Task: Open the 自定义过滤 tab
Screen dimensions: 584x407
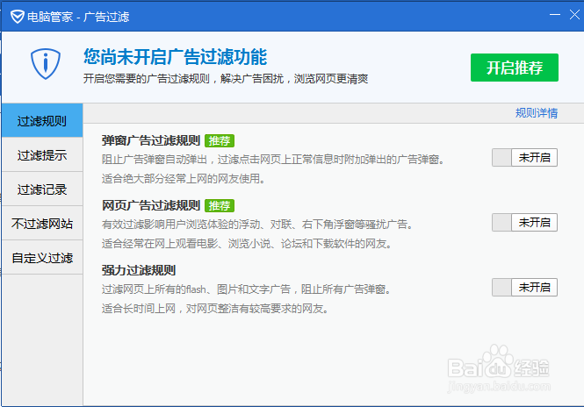Action: point(42,257)
